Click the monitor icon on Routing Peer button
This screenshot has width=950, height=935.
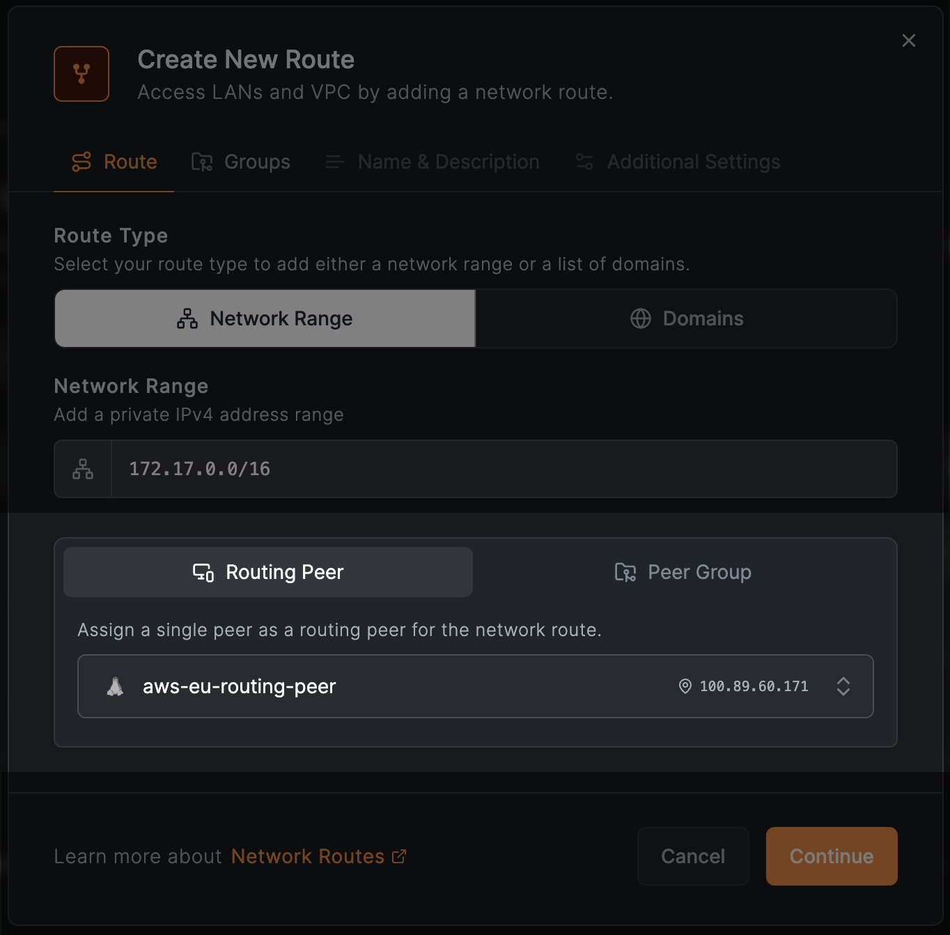pyautogui.click(x=202, y=572)
